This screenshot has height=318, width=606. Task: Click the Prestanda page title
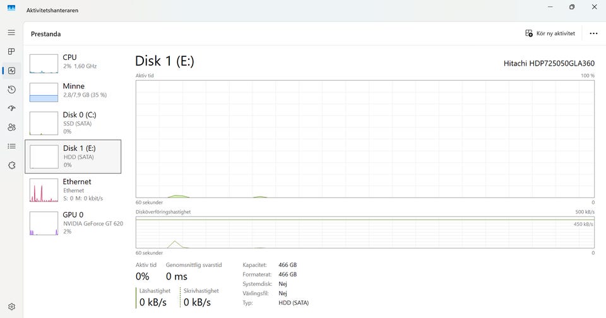coord(45,34)
